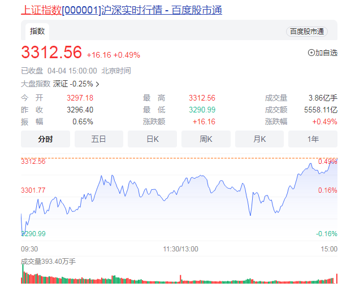This screenshot has width=355, height=287.
Task: Open the 月K monthly chart
Action: coord(259,139)
